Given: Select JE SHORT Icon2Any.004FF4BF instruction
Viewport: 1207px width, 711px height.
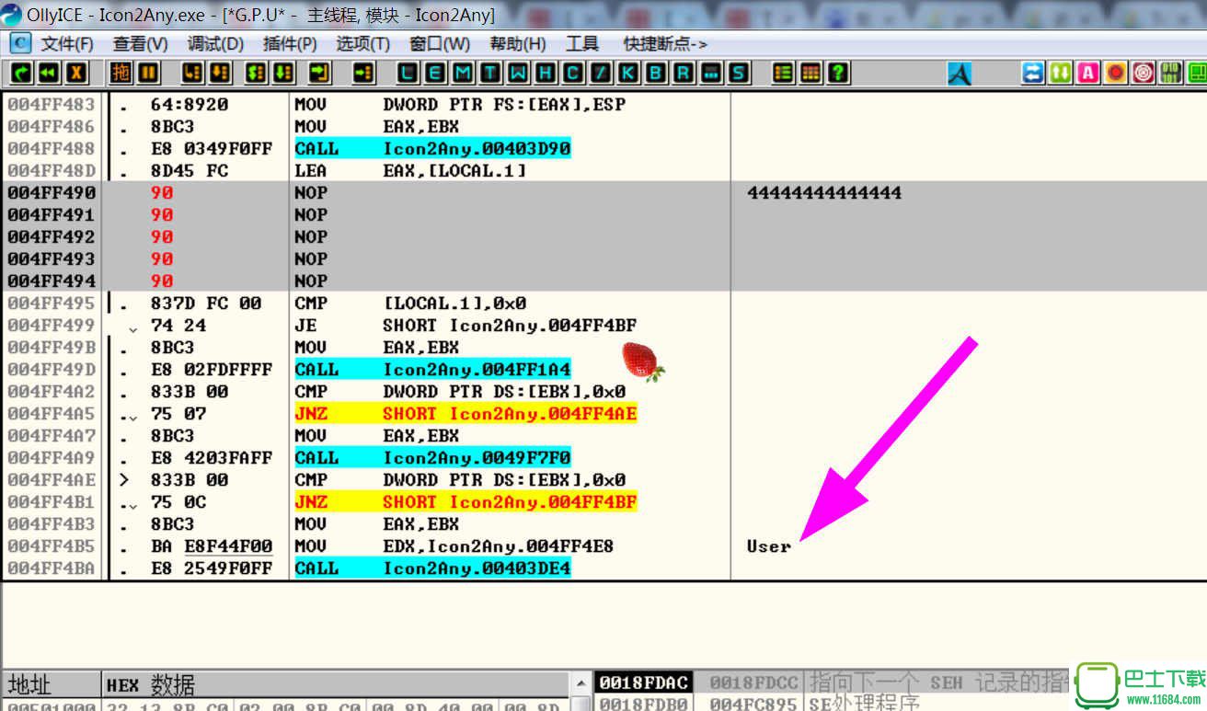Looking at the screenshot, I should tap(466, 325).
